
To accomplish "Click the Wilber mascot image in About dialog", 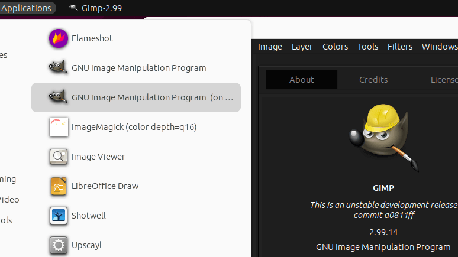I will point(384,138).
